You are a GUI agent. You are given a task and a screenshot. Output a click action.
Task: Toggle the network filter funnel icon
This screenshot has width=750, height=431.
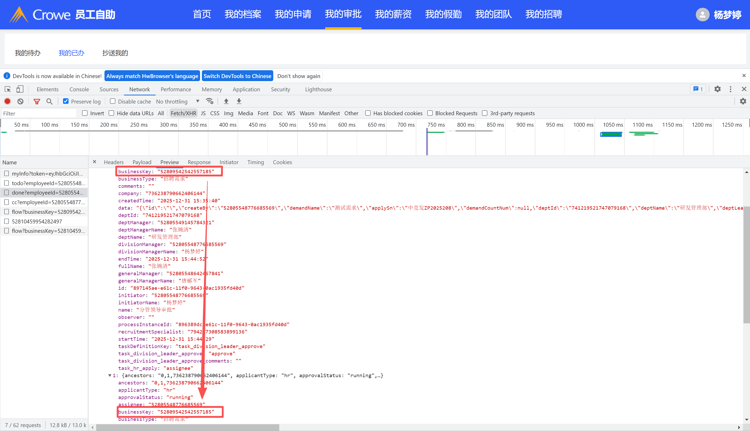pyautogui.click(x=37, y=101)
